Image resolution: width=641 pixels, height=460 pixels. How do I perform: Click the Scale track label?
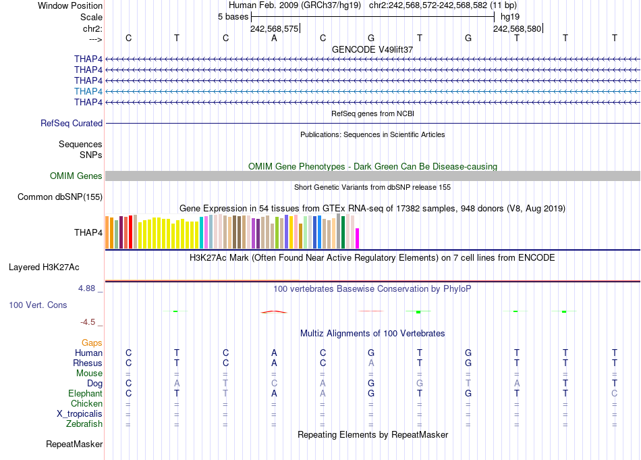91,17
